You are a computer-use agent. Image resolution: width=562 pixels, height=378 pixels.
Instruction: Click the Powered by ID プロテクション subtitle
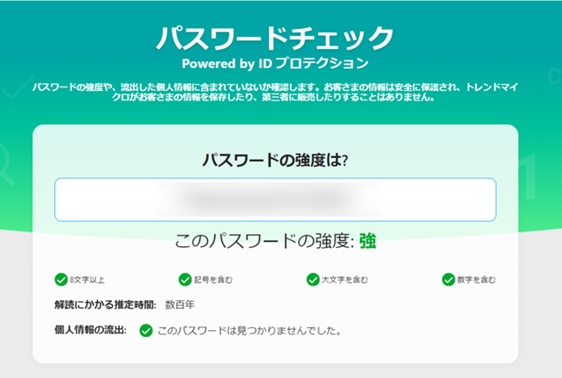click(275, 64)
